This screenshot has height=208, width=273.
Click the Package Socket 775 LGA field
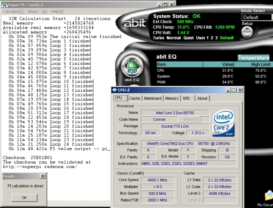175,126
